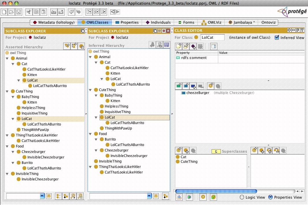This screenshot has width=308, height=205.
Task: Switch to the Properties tab
Action: click(127, 23)
